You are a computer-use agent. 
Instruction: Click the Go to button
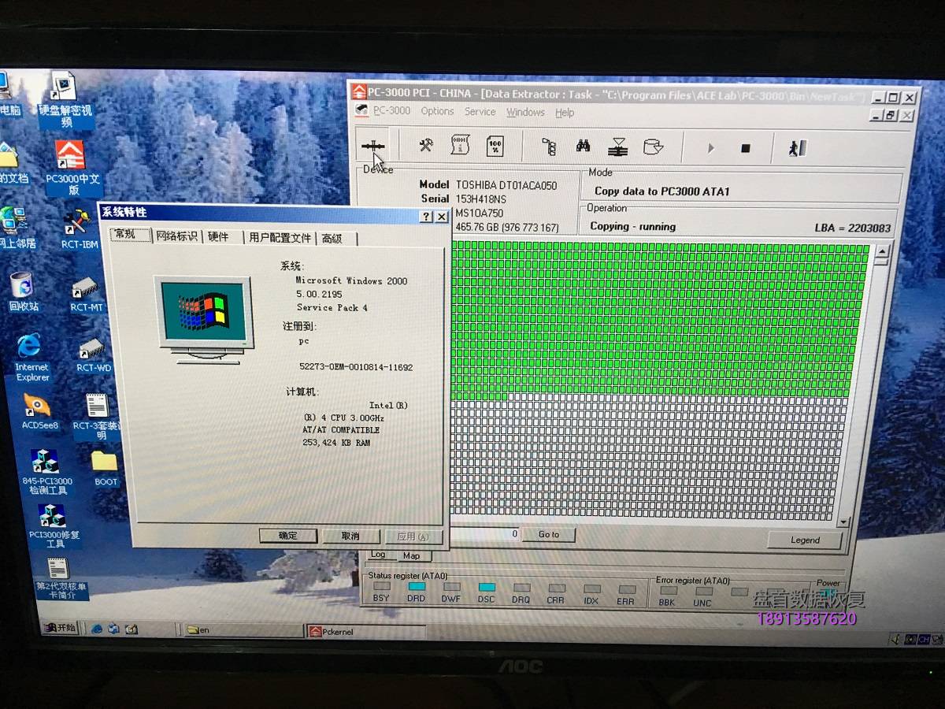(x=549, y=534)
